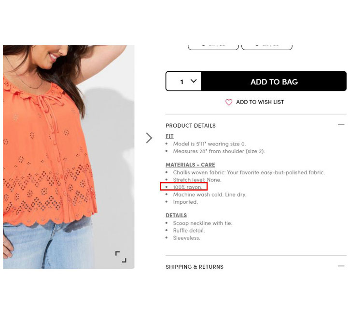This screenshot has width=362, height=327.
Task: Click Challis woven fabric description line
Action: tap(249, 172)
